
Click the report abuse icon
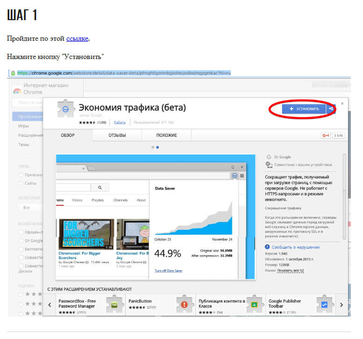(267, 247)
